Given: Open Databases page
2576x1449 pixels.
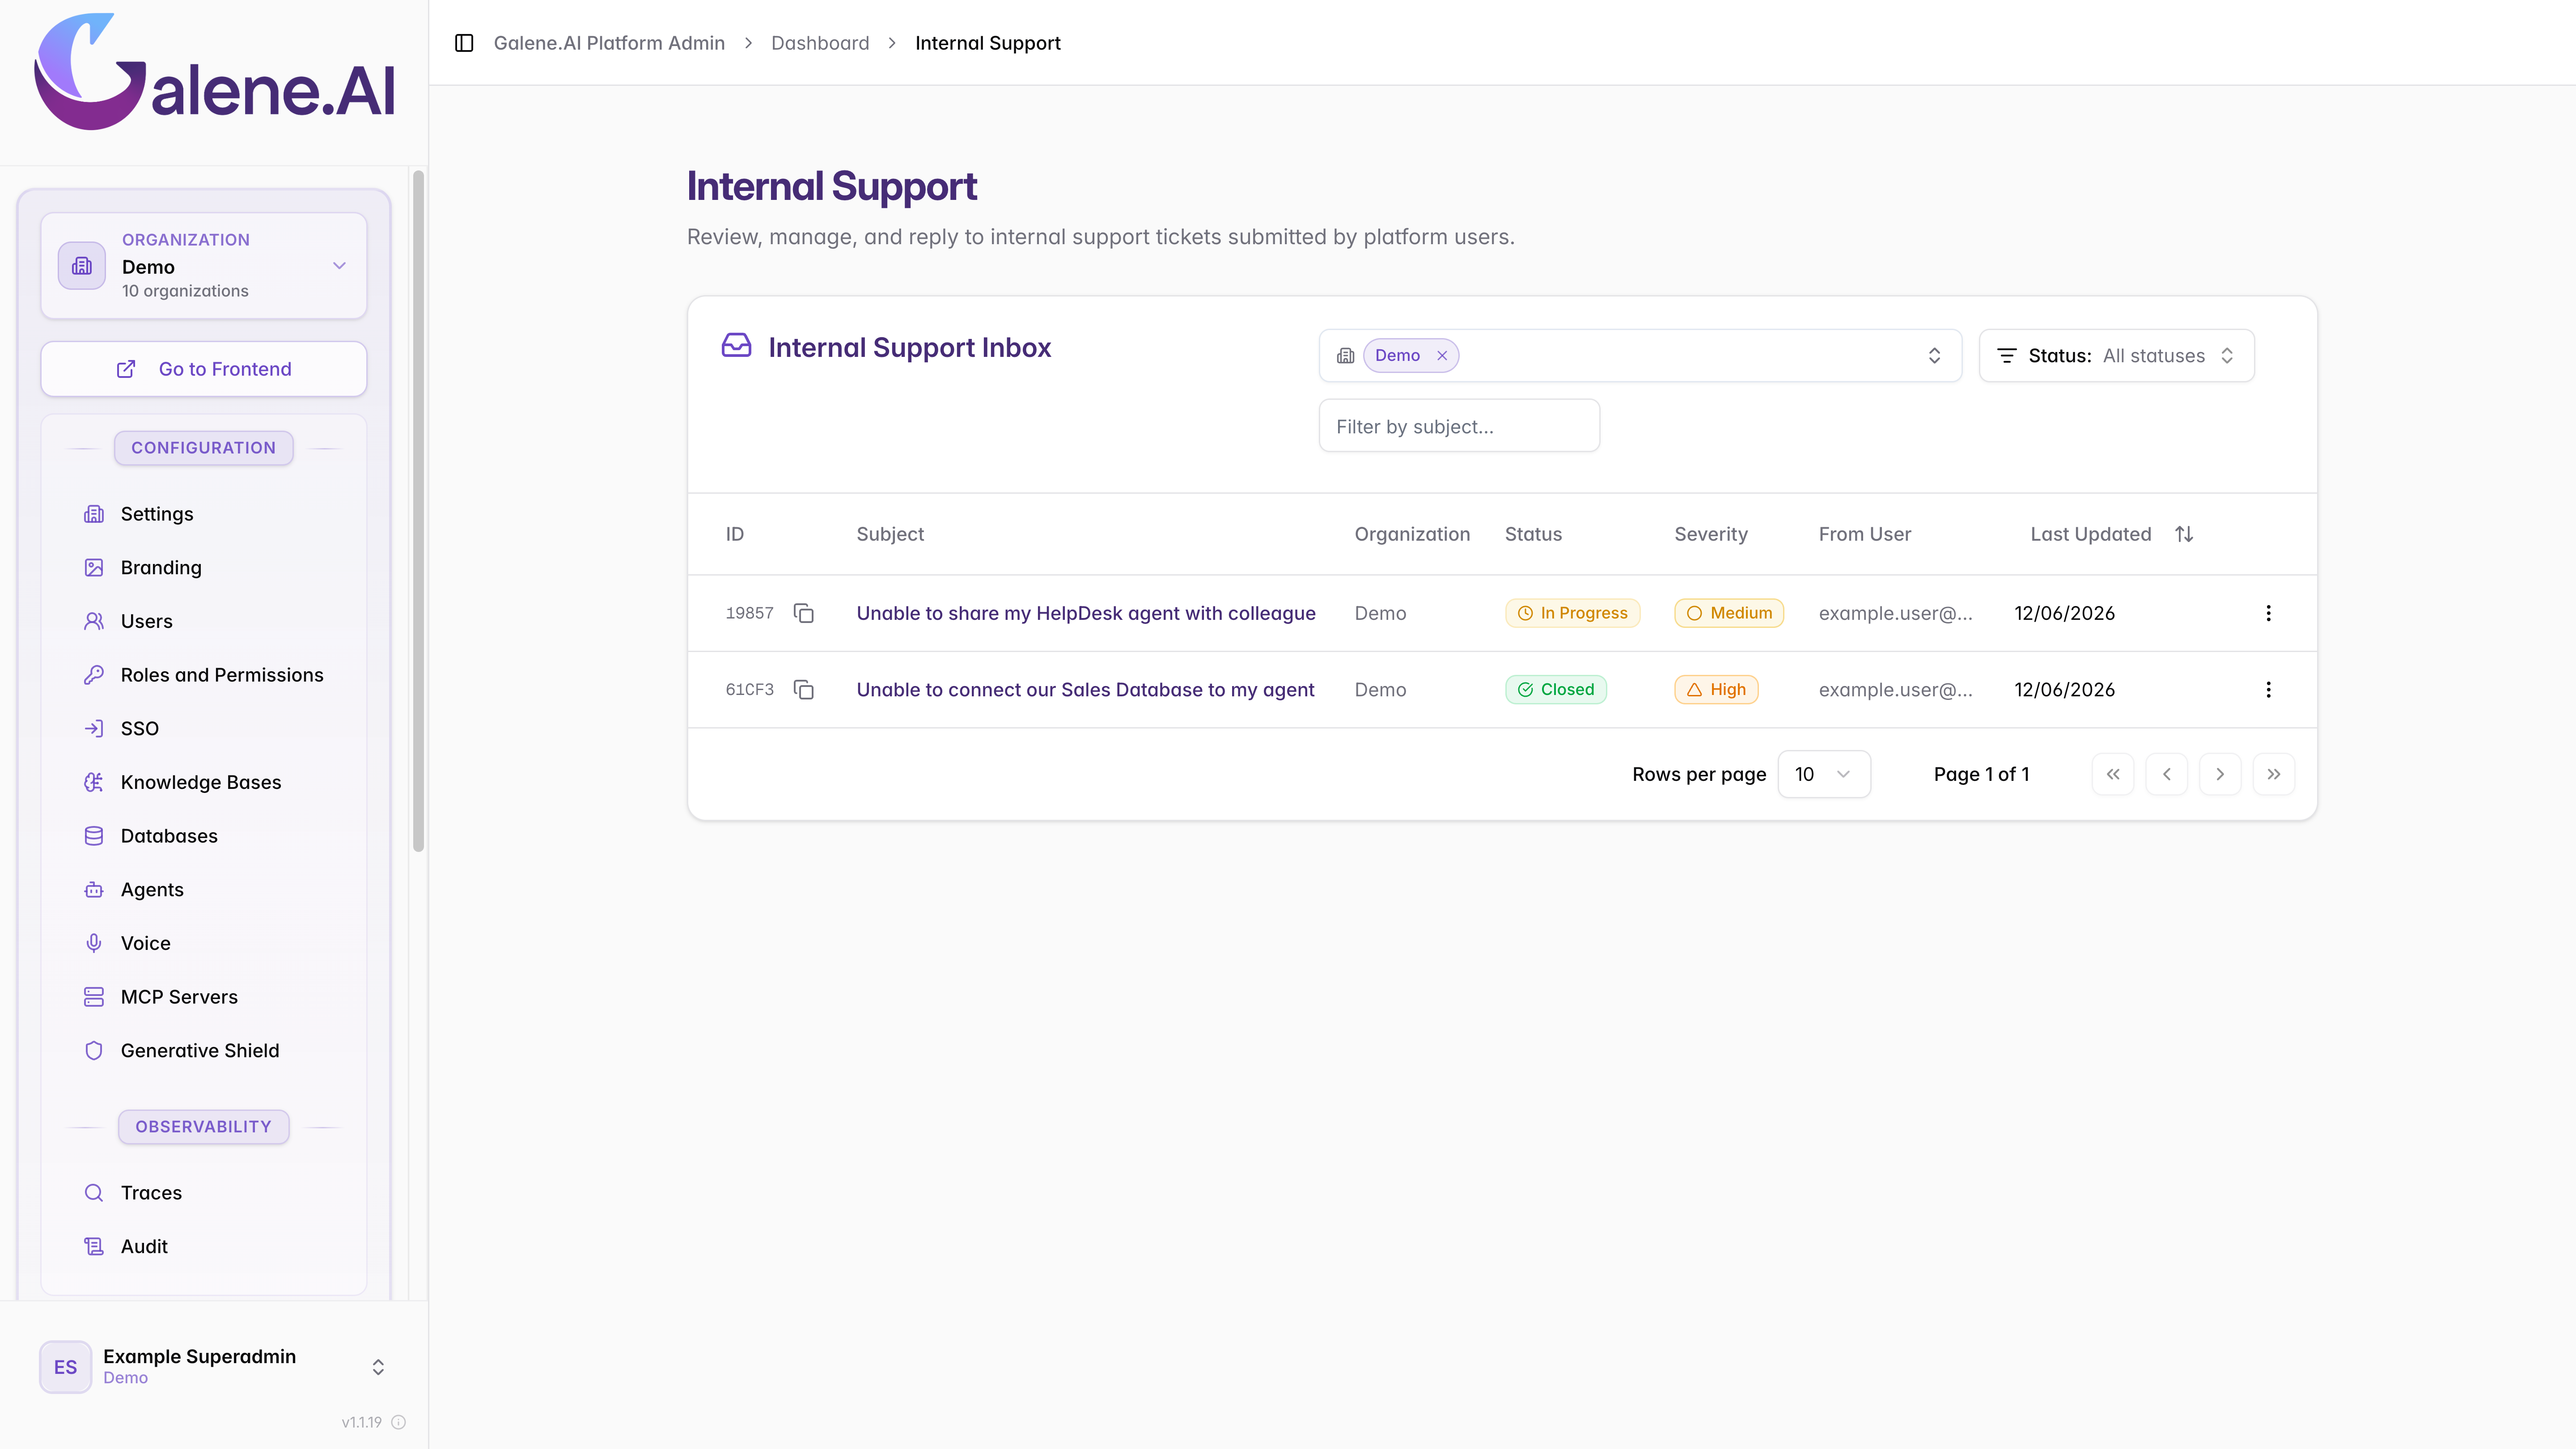Looking at the screenshot, I should coord(204,836).
